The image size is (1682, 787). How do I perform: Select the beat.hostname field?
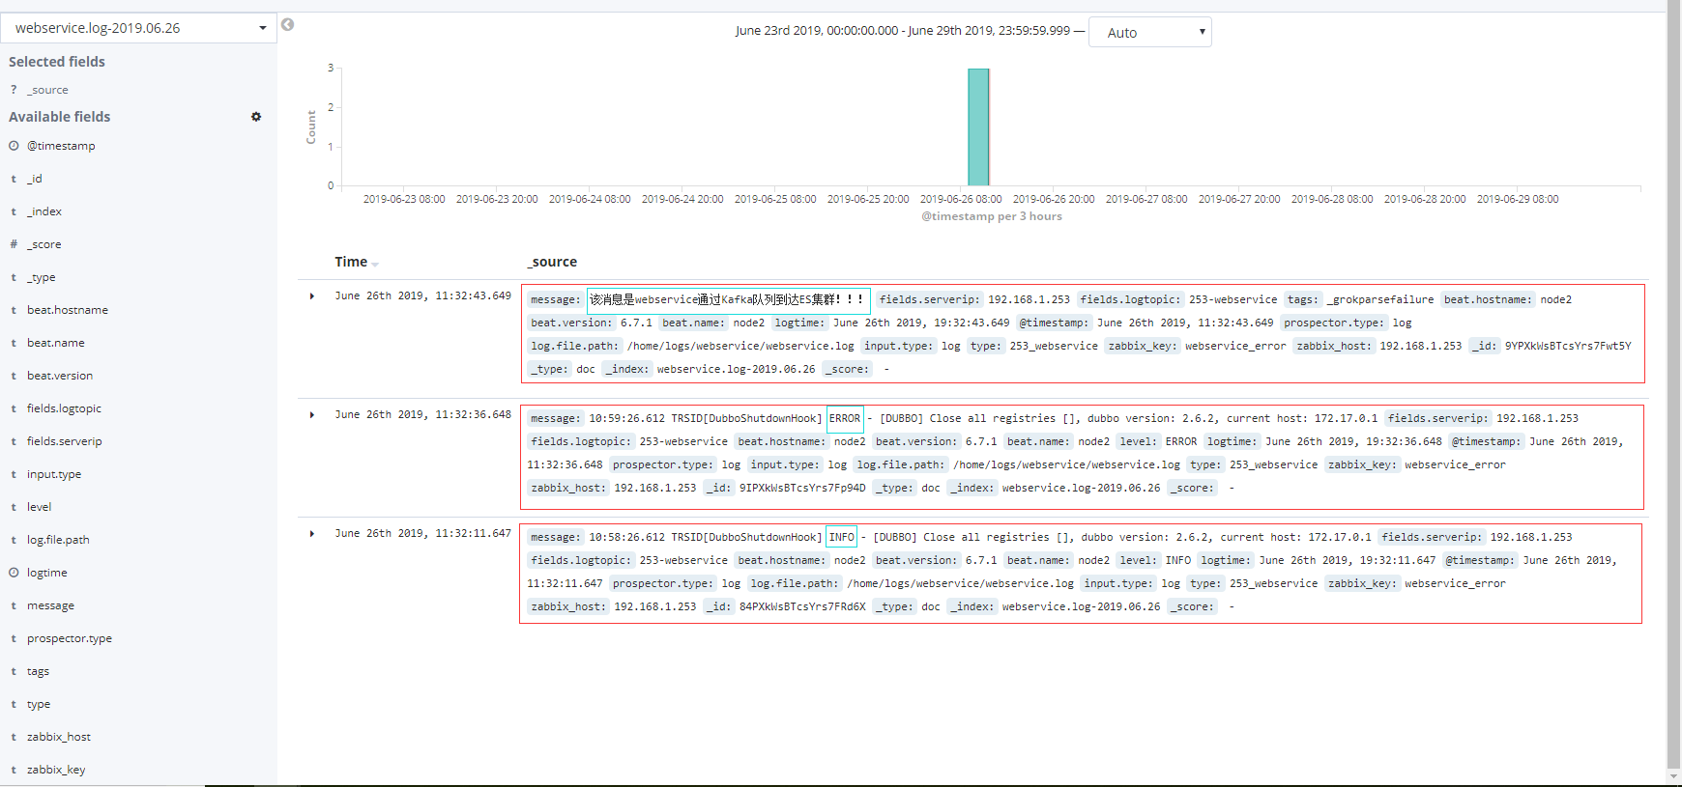(68, 310)
